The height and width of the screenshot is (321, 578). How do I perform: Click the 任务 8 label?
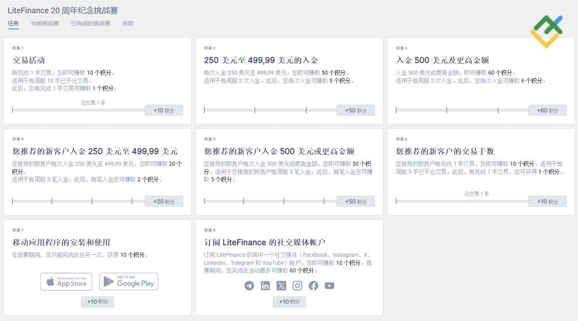[210, 230]
